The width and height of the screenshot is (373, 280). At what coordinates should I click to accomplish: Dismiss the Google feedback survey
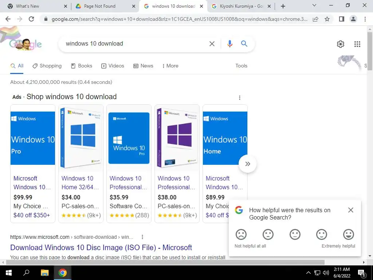coord(351,210)
